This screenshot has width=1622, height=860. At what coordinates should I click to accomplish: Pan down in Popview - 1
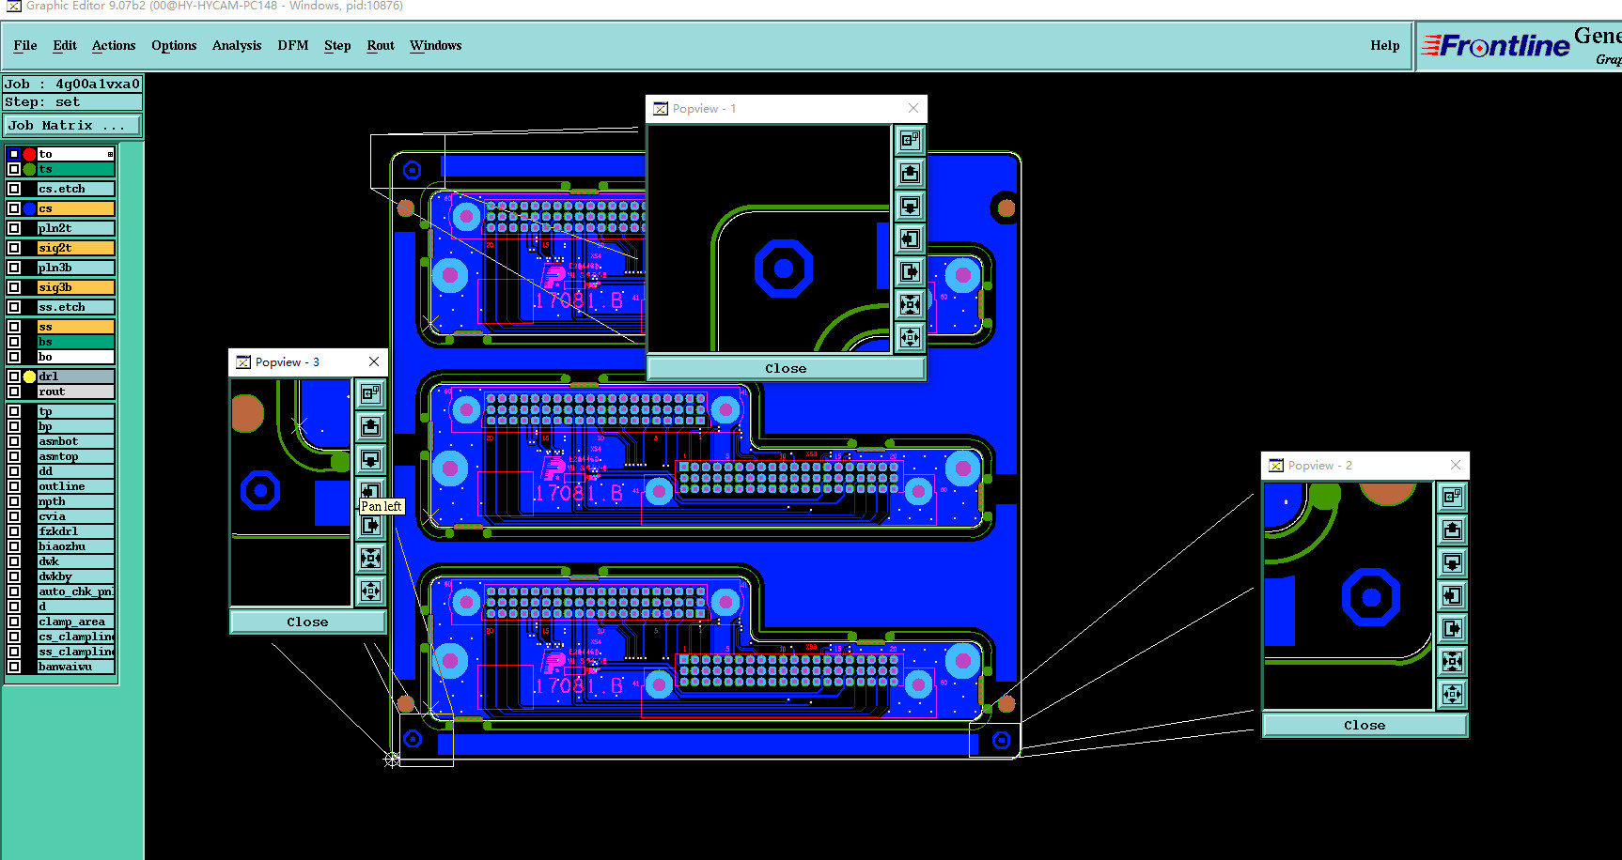(x=910, y=206)
